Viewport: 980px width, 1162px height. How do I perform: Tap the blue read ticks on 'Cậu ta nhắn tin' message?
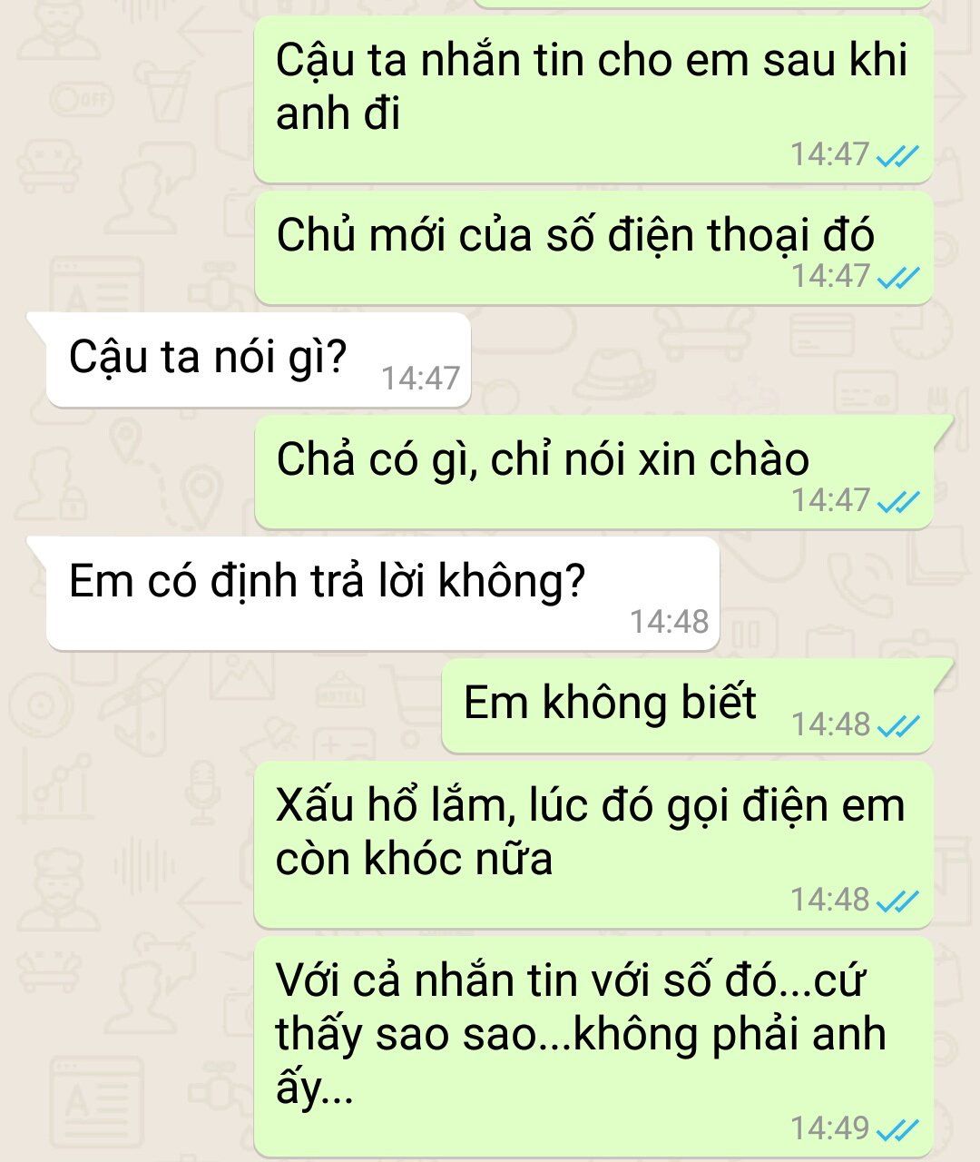(x=898, y=156)
